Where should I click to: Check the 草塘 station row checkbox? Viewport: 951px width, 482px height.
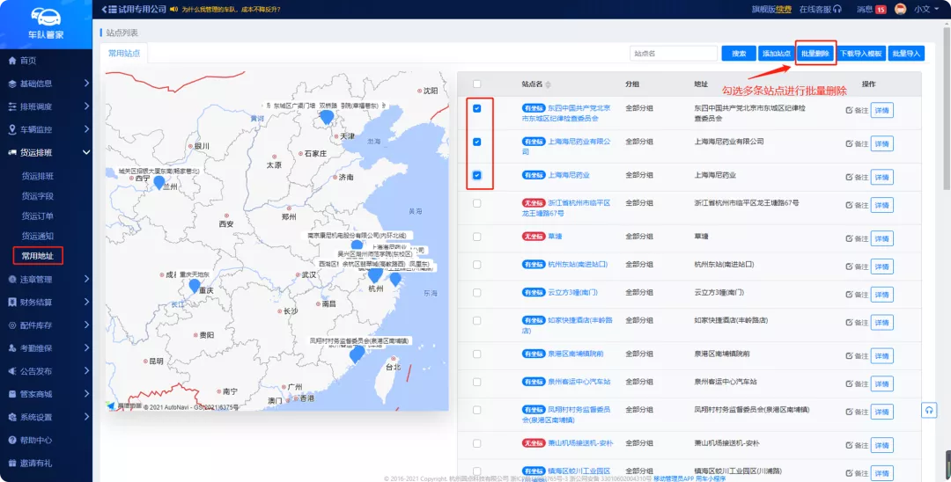[x=476, y=237]
